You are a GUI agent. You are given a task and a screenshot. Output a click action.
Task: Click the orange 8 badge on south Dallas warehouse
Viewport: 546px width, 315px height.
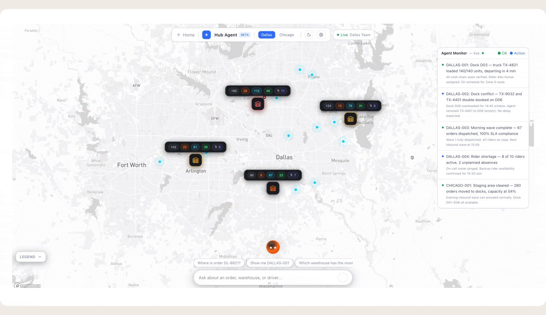261,175
